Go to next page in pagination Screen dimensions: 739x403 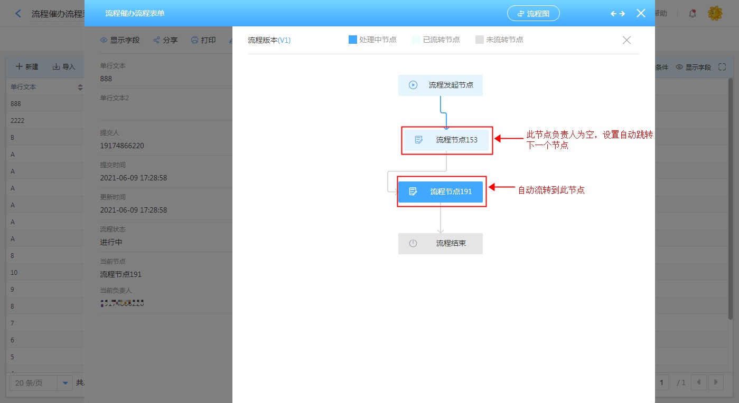715,382
